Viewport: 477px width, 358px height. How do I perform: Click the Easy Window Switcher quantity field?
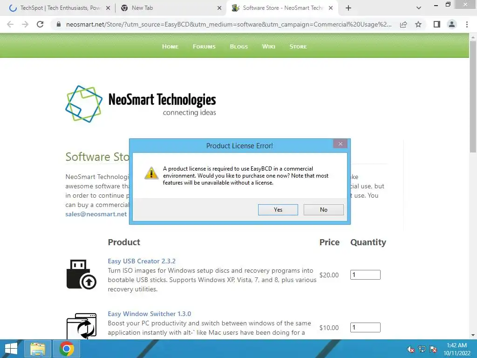pyautogui.click(x=365, y=328)
